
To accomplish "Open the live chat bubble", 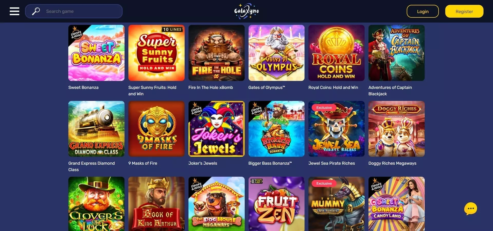I will pos(470,209).
